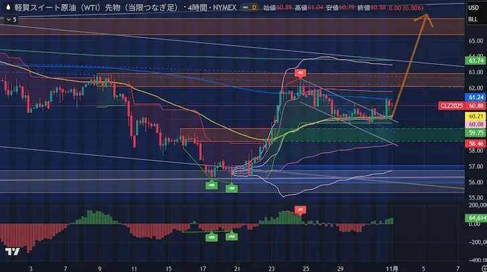487x272 pixels.
Task: Click the red -RD marker on oscillator pane
Action: [300, 210]
